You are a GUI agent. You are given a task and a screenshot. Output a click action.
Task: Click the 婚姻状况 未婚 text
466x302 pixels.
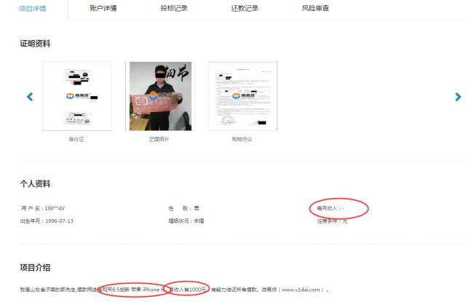coord(186,221)
